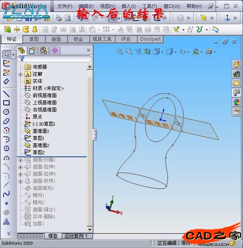
Task: Click the Print toolbar icon
Action: [x=59, y=18]
